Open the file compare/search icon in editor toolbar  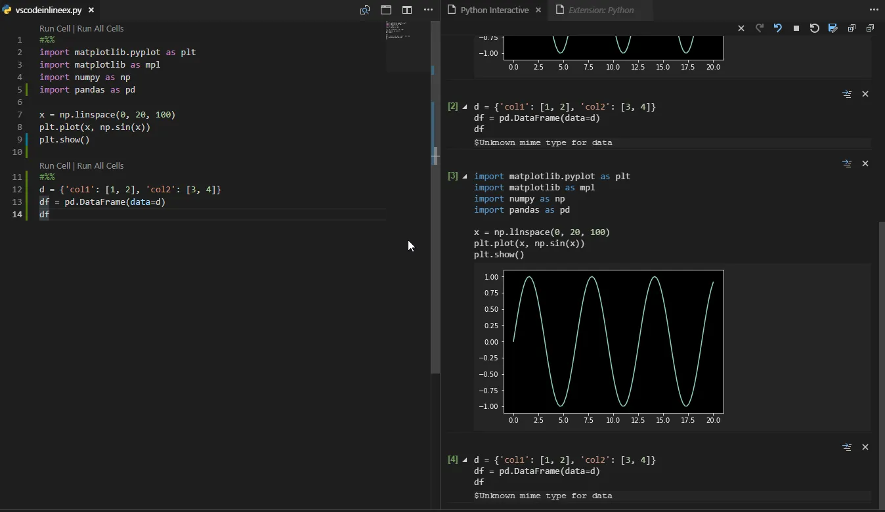pos(365,10)
